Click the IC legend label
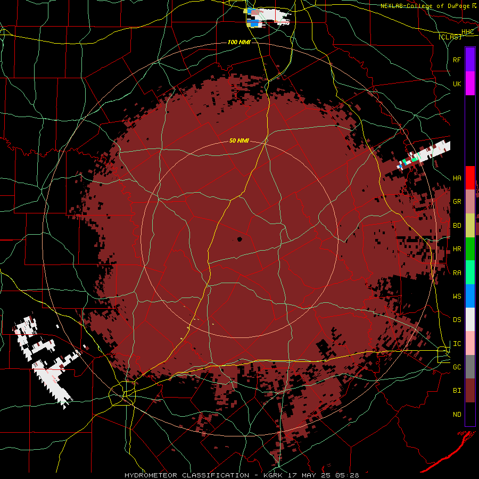Image resolution: width=479 pixels, height=479 pixels. 457,344
